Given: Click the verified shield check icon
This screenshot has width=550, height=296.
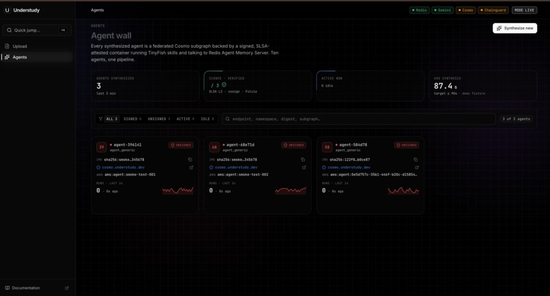Looking at the screenshot, I should (x=224, y=85).
